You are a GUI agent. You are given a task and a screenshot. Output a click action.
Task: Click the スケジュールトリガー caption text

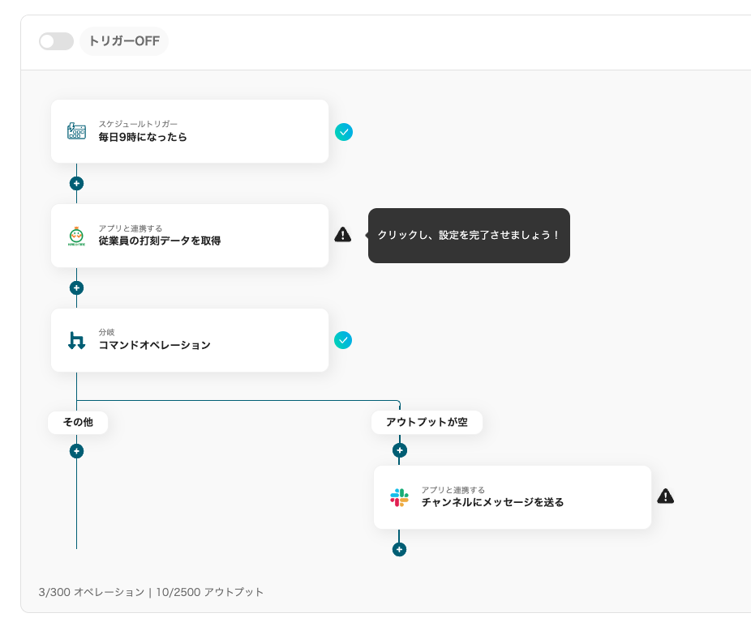tap(138, 125)
